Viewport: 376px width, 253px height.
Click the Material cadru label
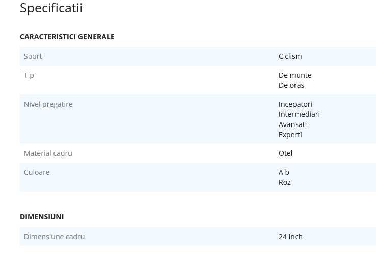click(x=48, y=153)
